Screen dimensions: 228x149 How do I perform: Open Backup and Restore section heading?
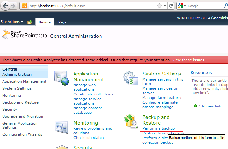pos(156,120)
